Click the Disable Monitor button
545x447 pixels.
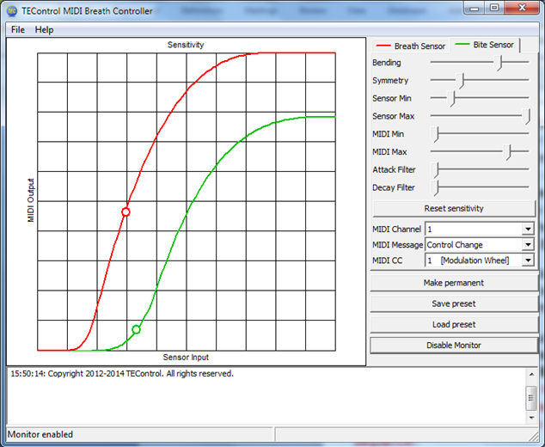tap(454, 346)
